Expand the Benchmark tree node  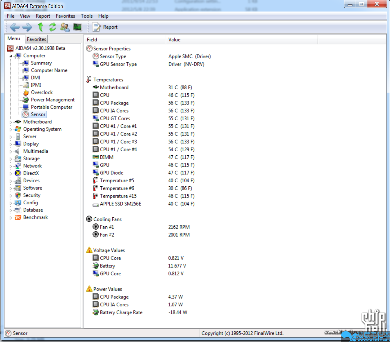(11, 218)
